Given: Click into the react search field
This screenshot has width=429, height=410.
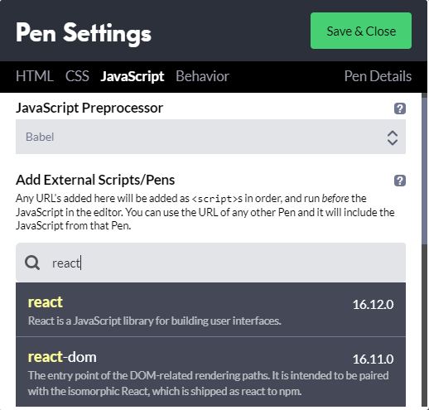Looking at the screenshot, I should click(x=210, y=263).
